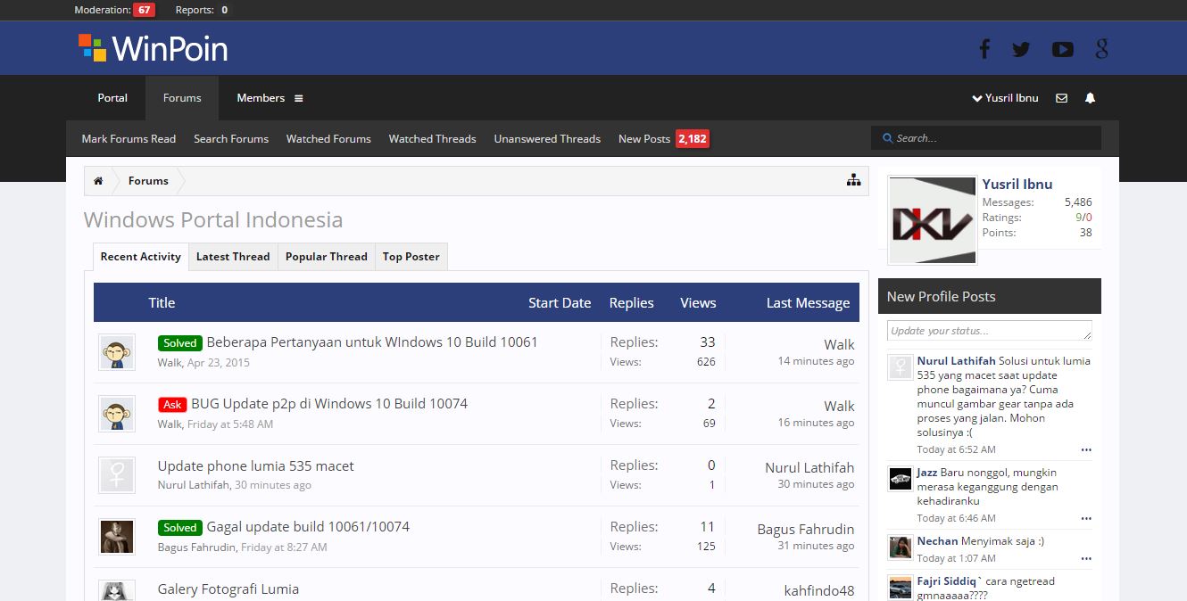Open the inbox envelope icon
Screen dimensions: 1187x601
1061,98
